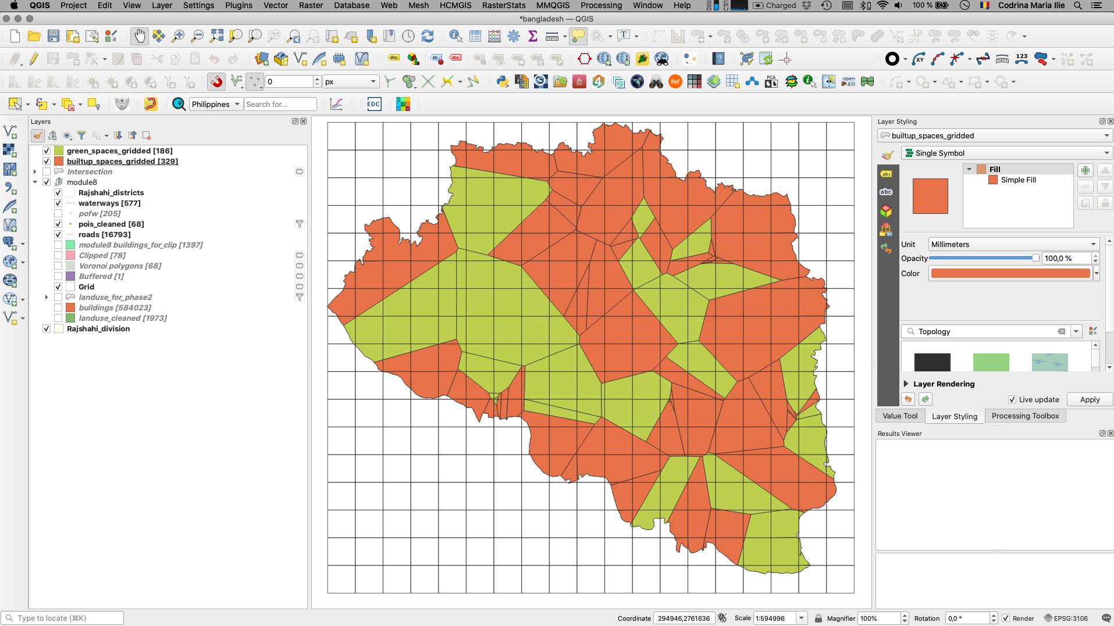Hide the waterways layer
The image size is (1114, 626).
click(x=58, y=203)
